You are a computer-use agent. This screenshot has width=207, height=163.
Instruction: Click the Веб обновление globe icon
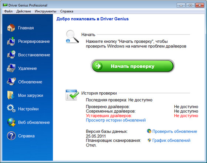pos(11,122)
